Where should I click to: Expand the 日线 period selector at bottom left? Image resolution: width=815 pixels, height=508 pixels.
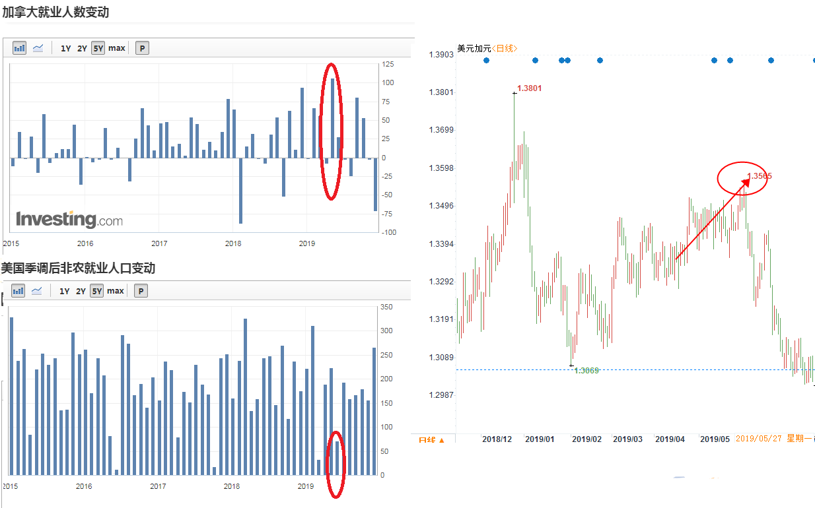pos(432,439)
